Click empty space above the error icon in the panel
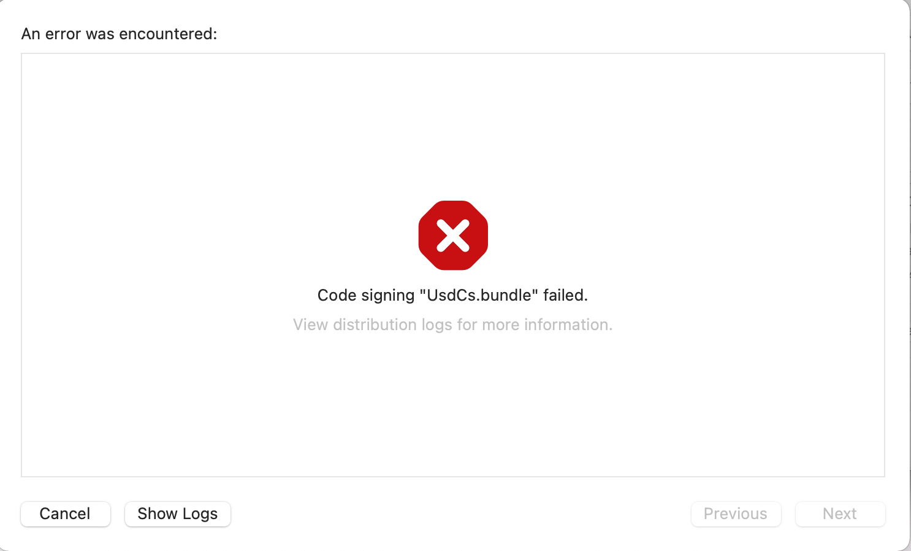Image resolution: width=911 pixels, height=551 pixels. coord(453,123)
